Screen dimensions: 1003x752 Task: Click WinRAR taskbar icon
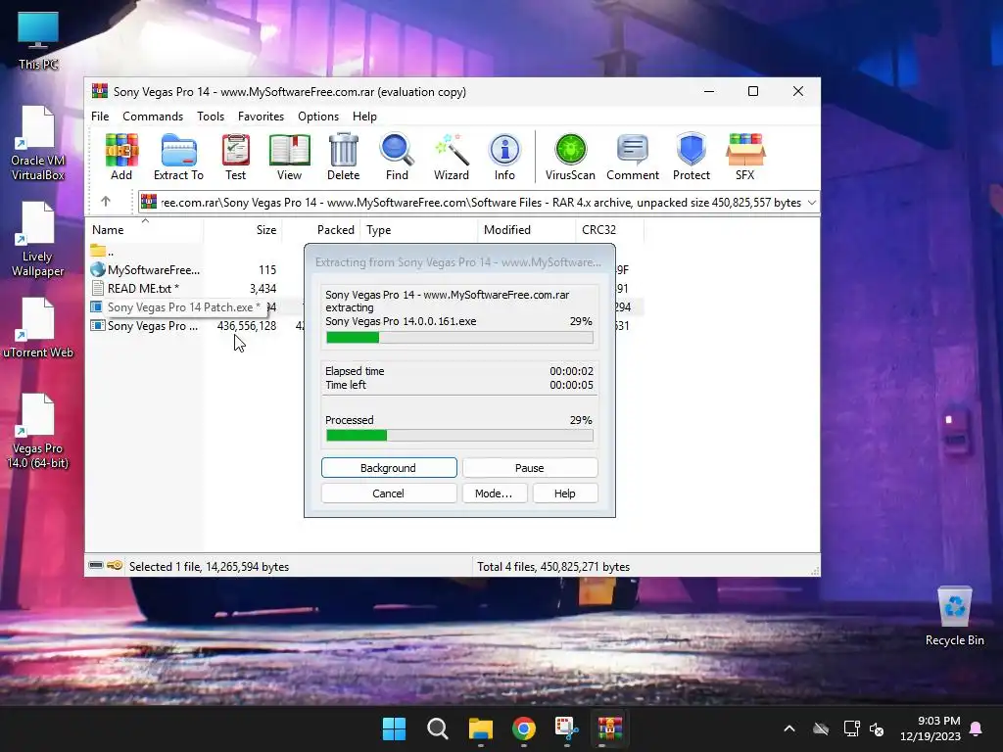[610, 728]
